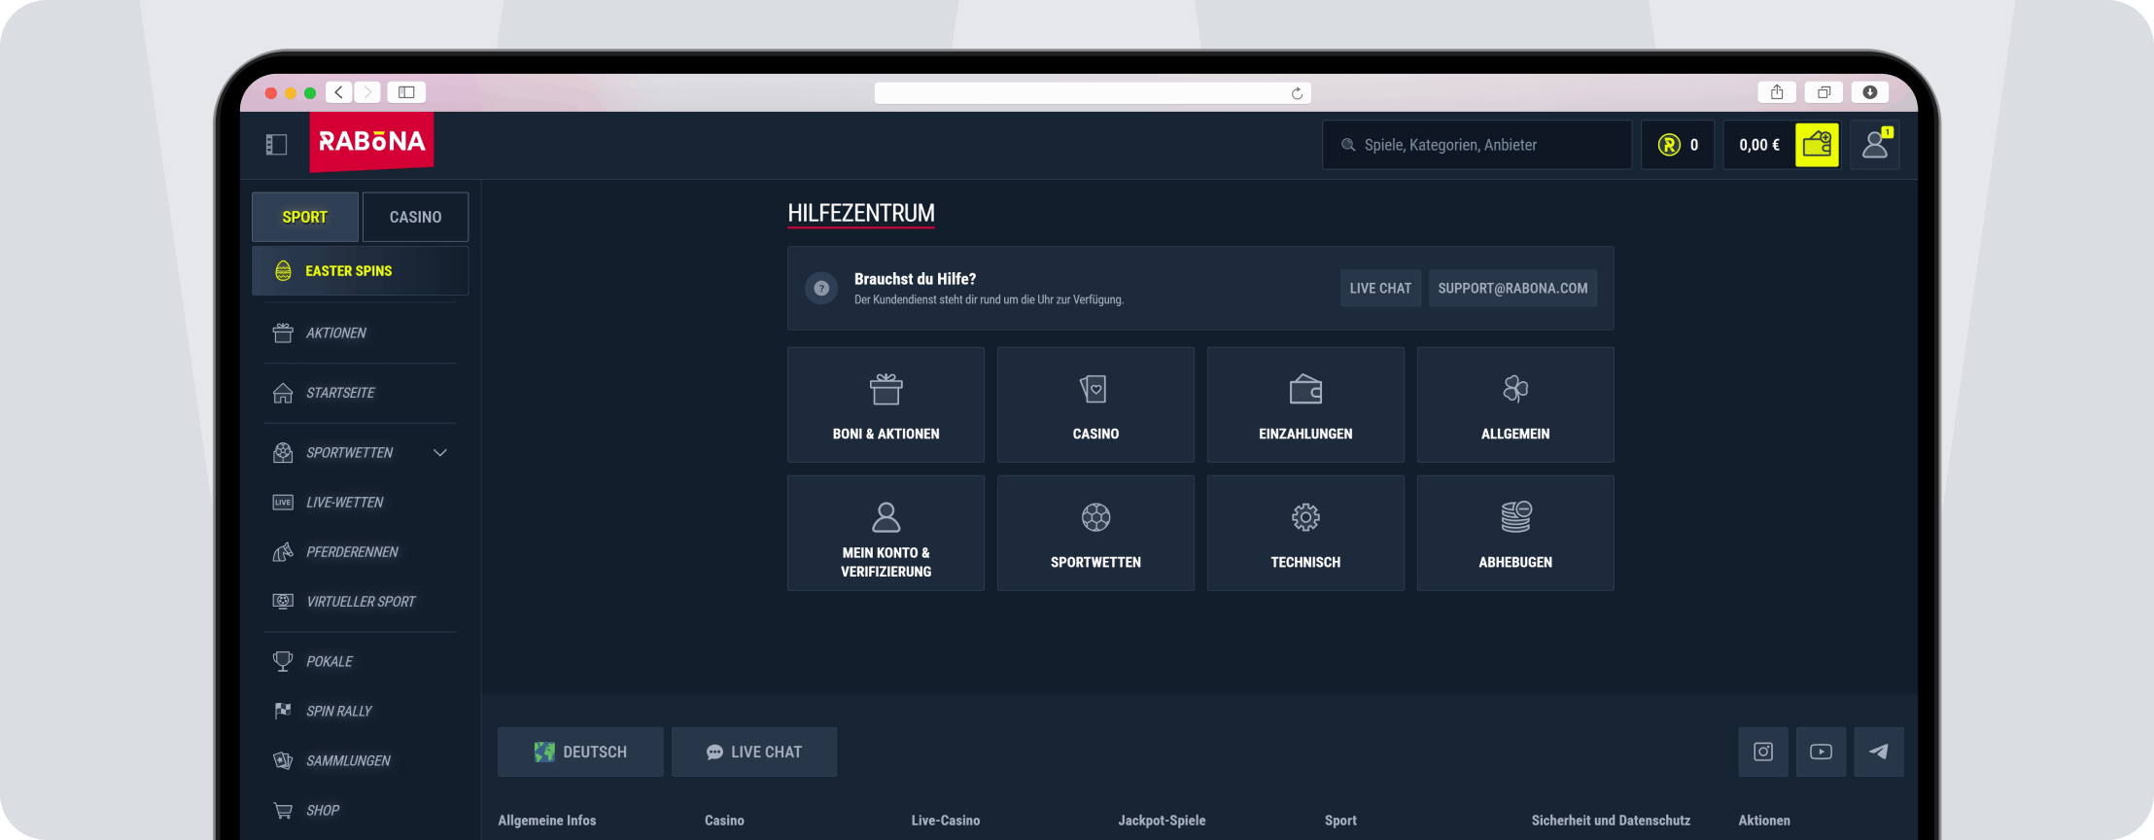2154x840 pixels.
Task: Open Boni & Aktionen help category
Action: [886, 404]
